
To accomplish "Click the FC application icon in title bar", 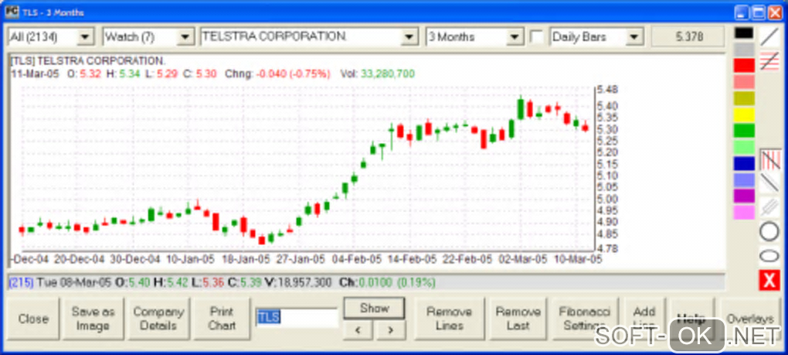I will [12, 11].
